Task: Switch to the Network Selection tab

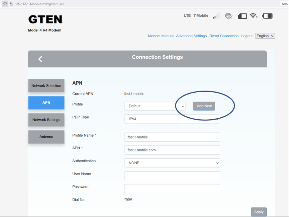Action: pyautogui.click(x=46, y=86)
